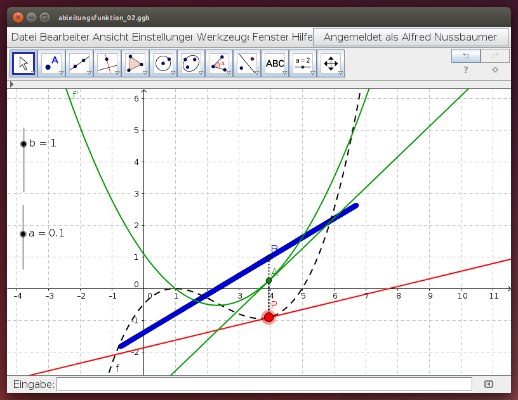Click the f label of dashed curve
Viewport: 518px width, 400px height.
click(117, 368)
